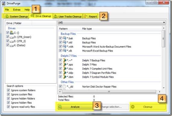Uncheck drive C: checkbox

coord(8,33)
